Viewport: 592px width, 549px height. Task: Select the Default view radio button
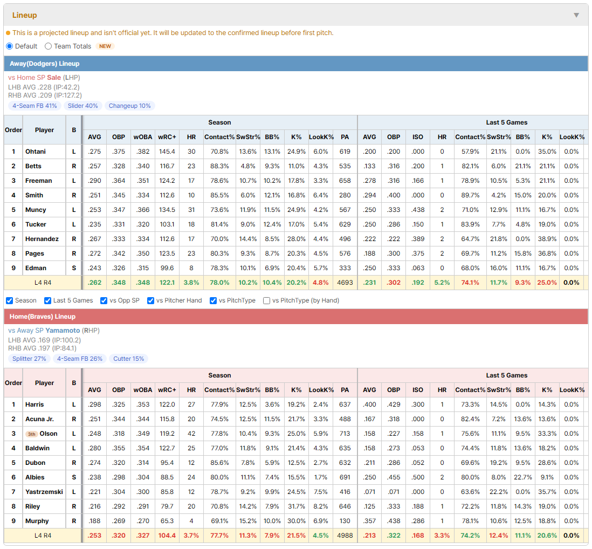click(10, 46)
